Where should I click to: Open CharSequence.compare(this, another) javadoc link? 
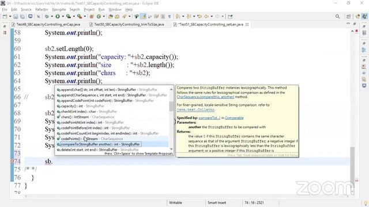point(205,97)
